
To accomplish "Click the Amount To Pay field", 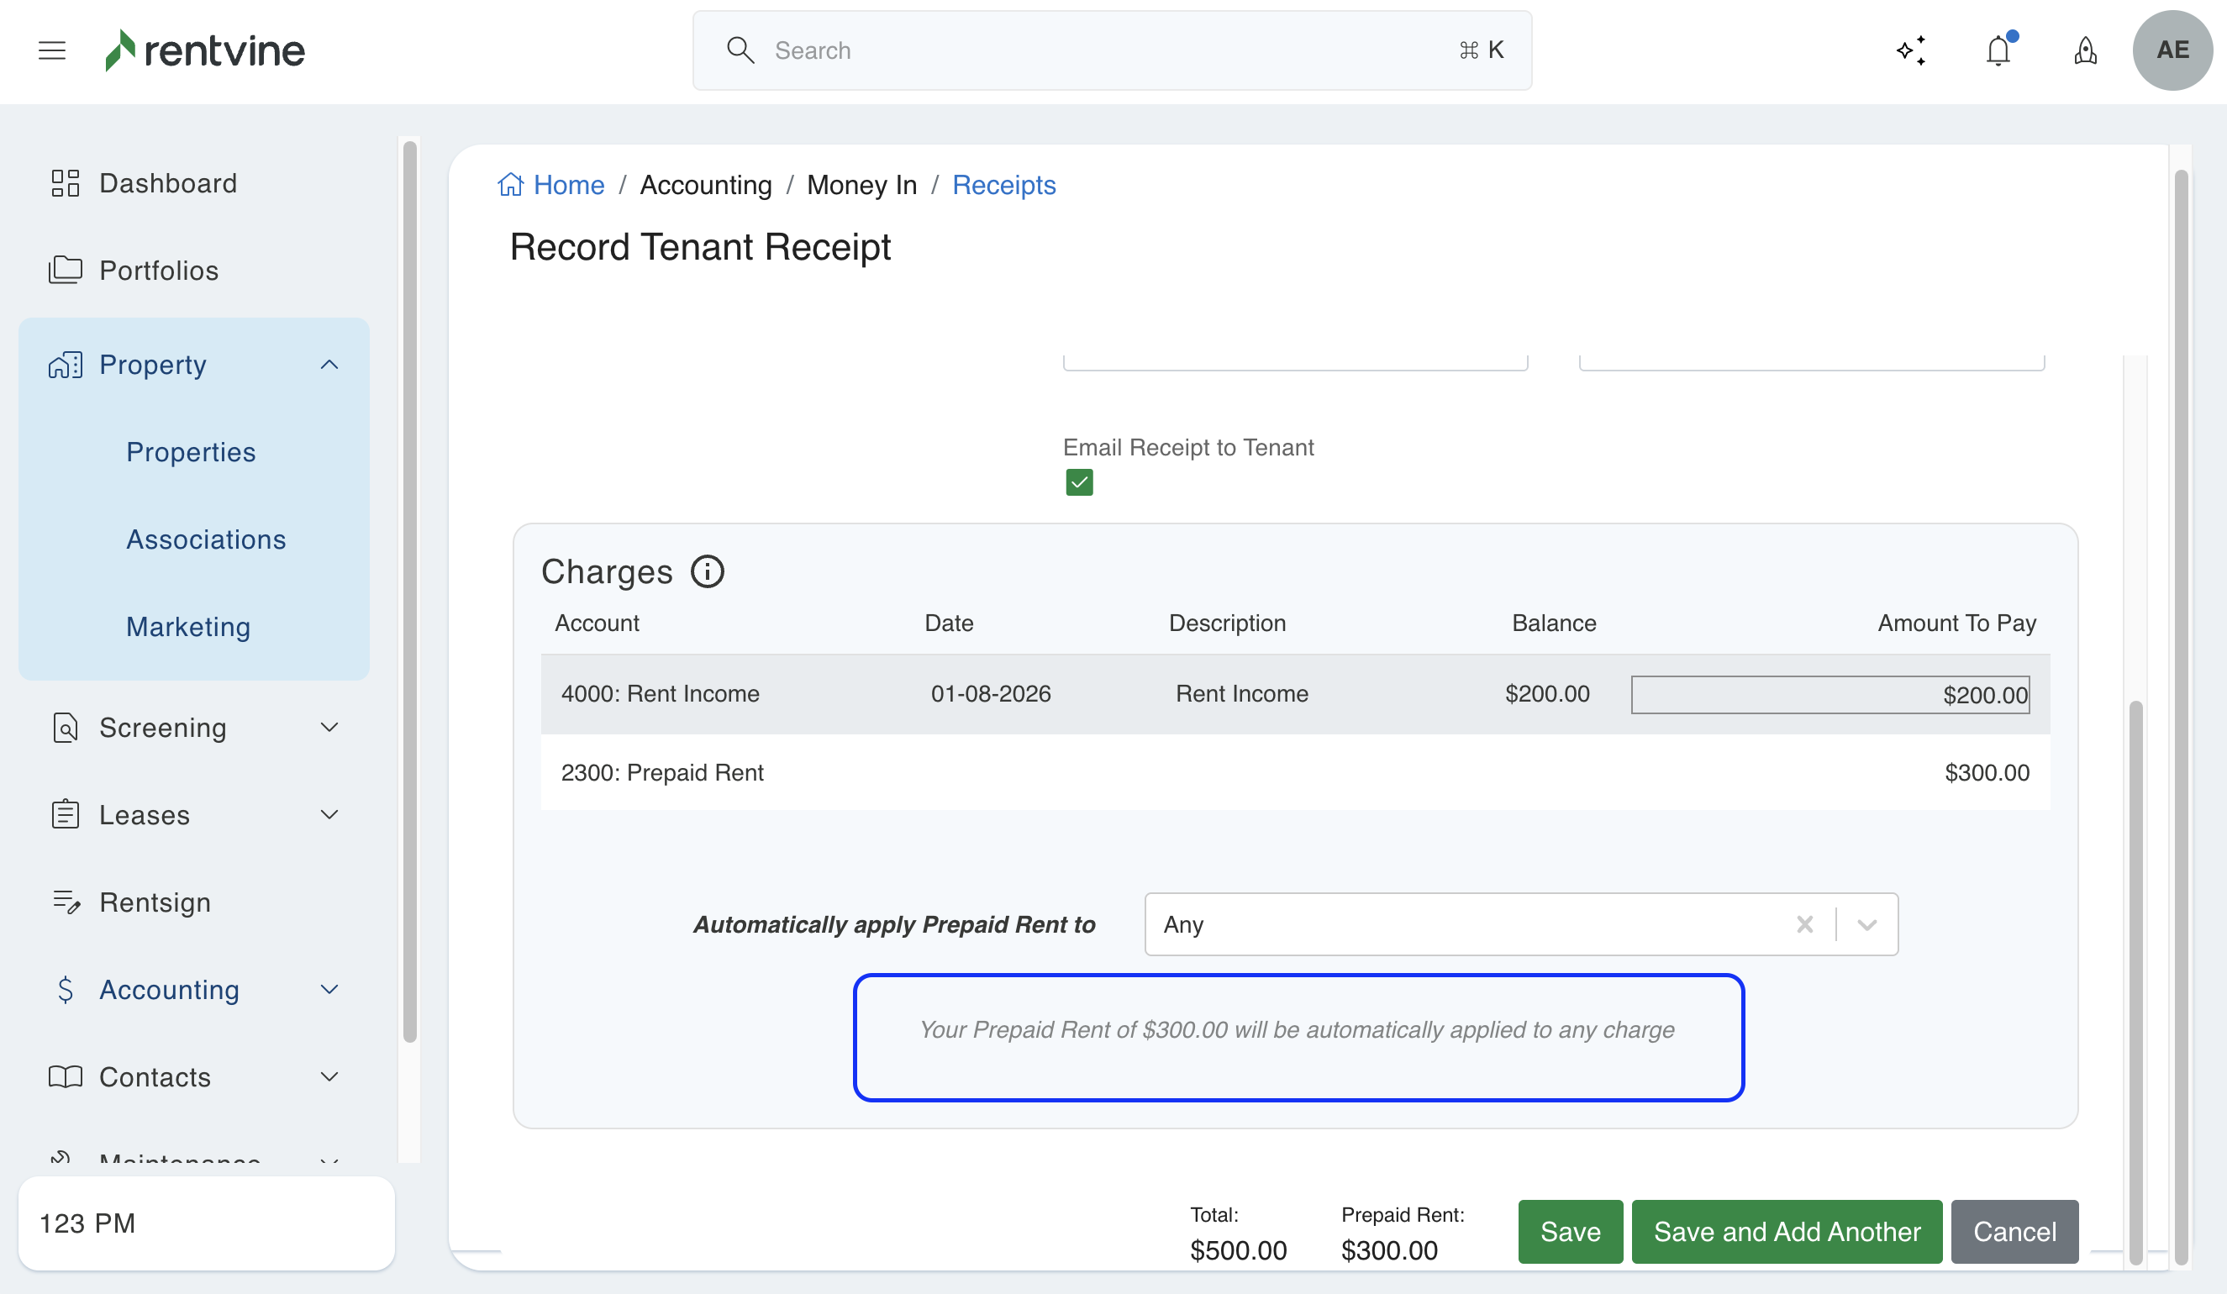I will [1830, 695].
